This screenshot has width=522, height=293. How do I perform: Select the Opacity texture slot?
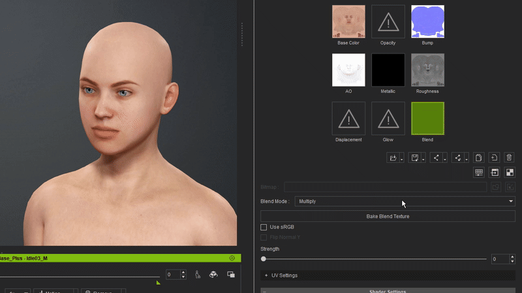[388, 21]
